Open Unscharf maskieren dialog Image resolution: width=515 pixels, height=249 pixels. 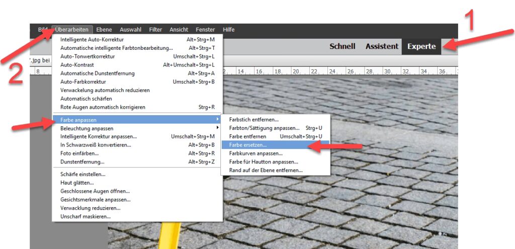tap(85, 216)
